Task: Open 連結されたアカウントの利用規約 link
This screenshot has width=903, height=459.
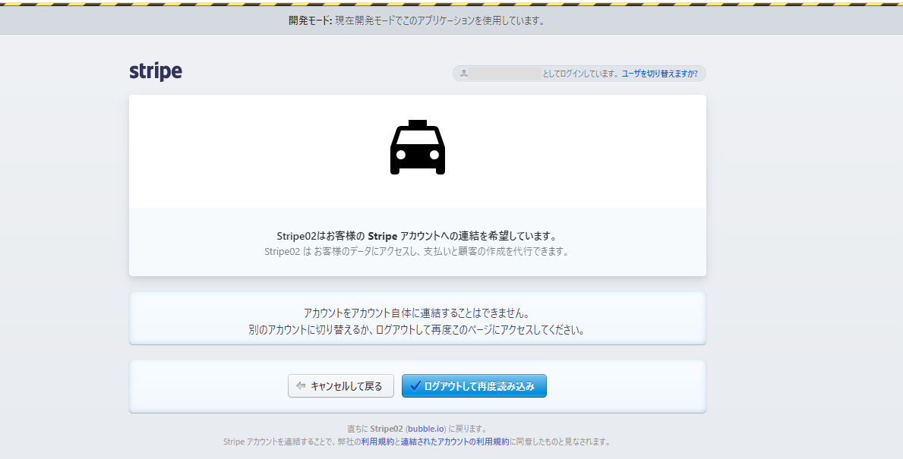Action: click(455, 442)
